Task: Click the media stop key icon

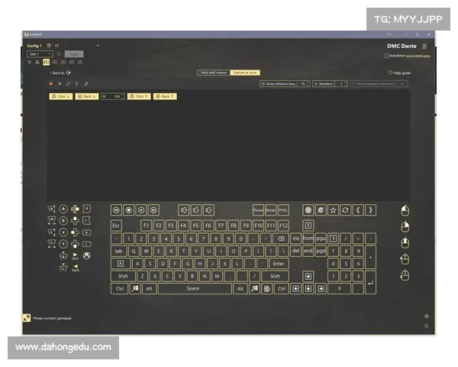Action: point(128,209)
